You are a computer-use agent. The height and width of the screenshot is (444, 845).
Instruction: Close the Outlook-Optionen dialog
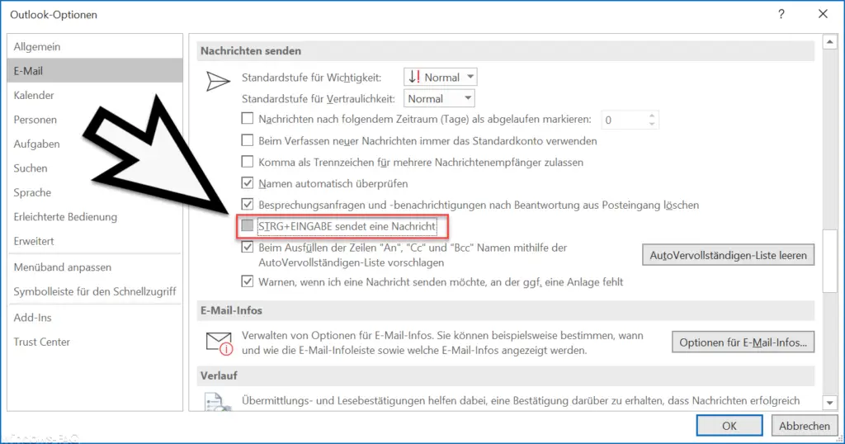click(x=823, y=14)
